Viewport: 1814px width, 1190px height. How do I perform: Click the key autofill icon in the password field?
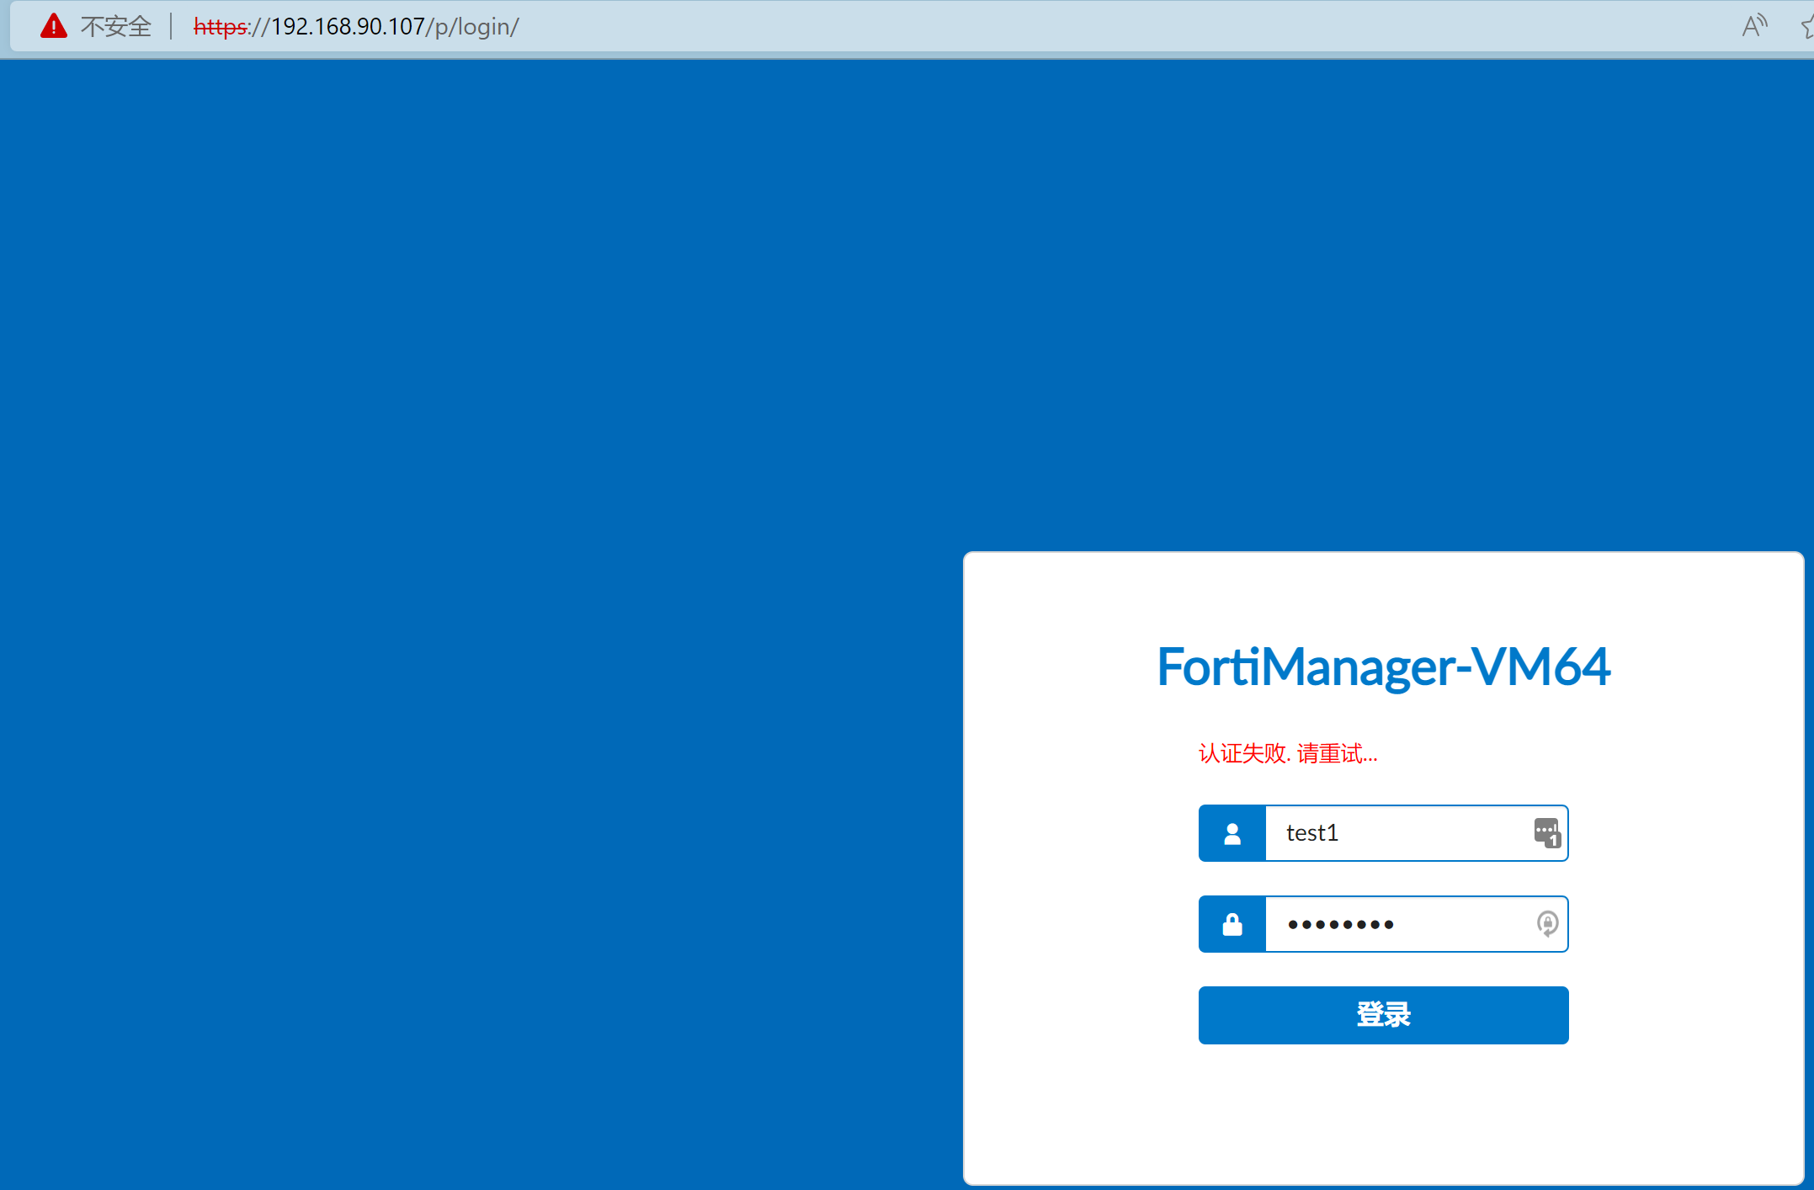pyautogui.click(x=1546, y=923)
